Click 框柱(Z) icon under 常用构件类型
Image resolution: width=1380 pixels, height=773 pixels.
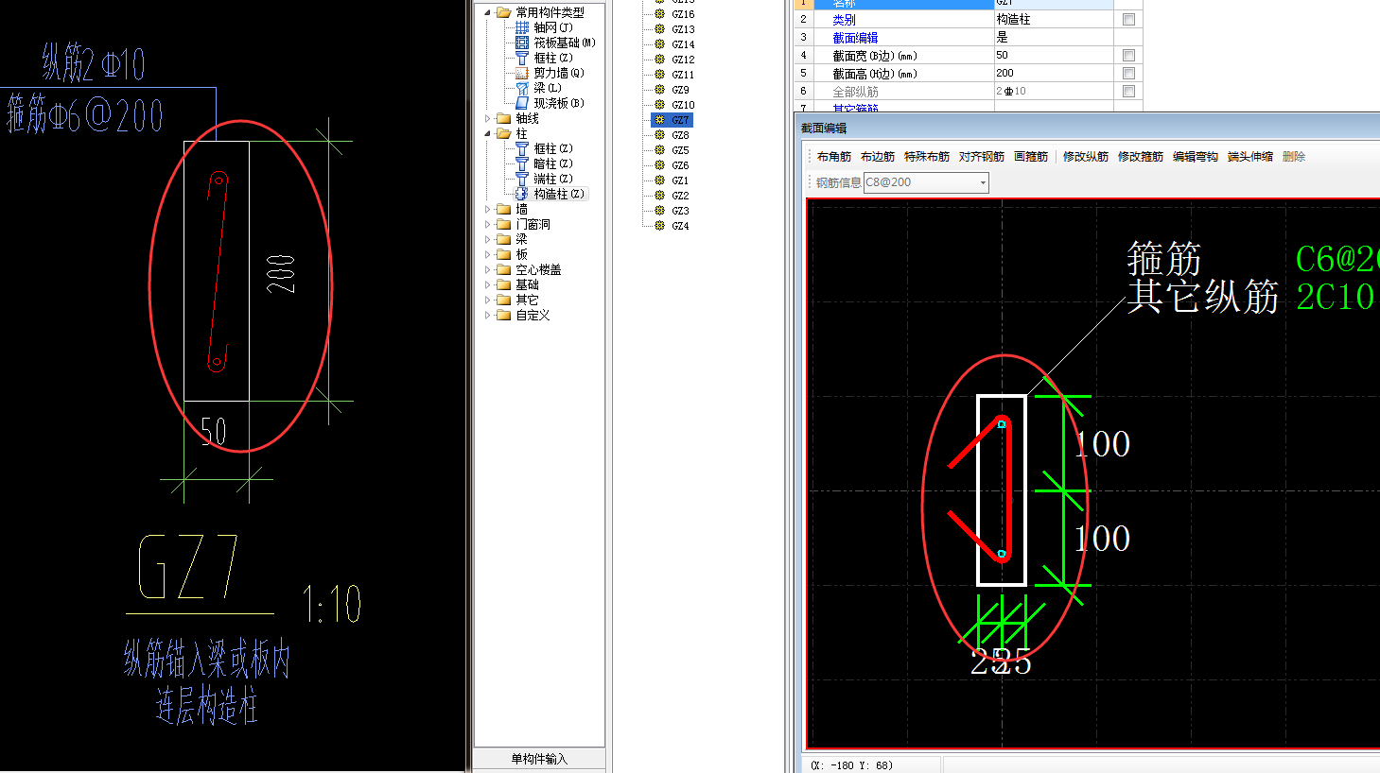521,58
